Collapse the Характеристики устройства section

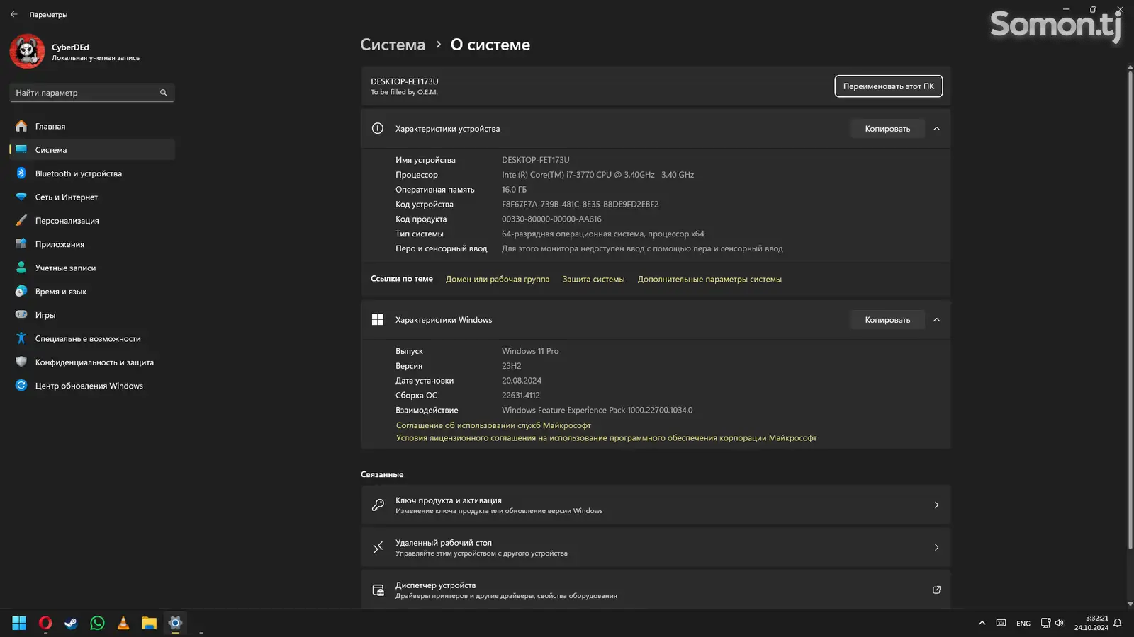tap(936, 129)
